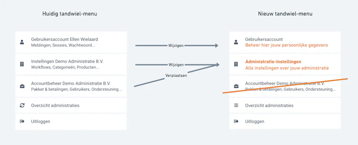Image resolution: width=358 pixels, height=145 pixels.
Task: Select Accountbeheer Demo Administratie B.V. in the current menu
Action: [x=71, y=86]
